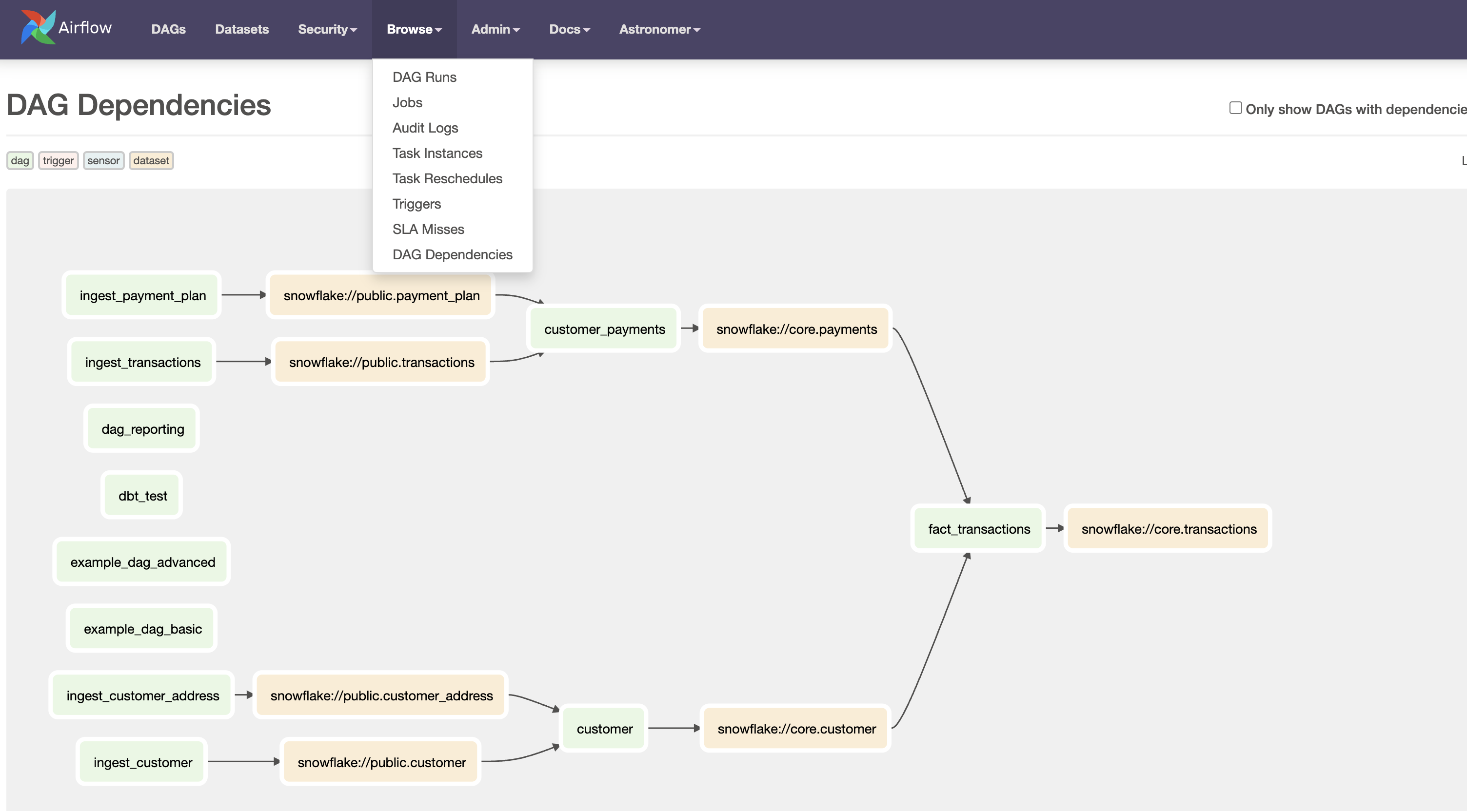
Task: Click the orange 'dataset' legend swatch
Action: tap(151, 160)
